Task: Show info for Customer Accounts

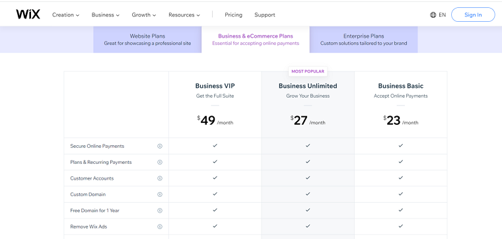Action: click(x=160, y=178)
